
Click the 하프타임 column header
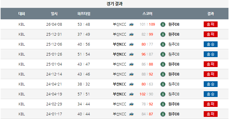[84, 14]
